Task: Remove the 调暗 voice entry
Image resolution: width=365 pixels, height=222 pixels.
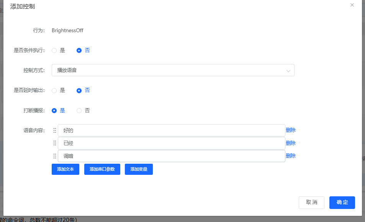Action: coord(291,156)
